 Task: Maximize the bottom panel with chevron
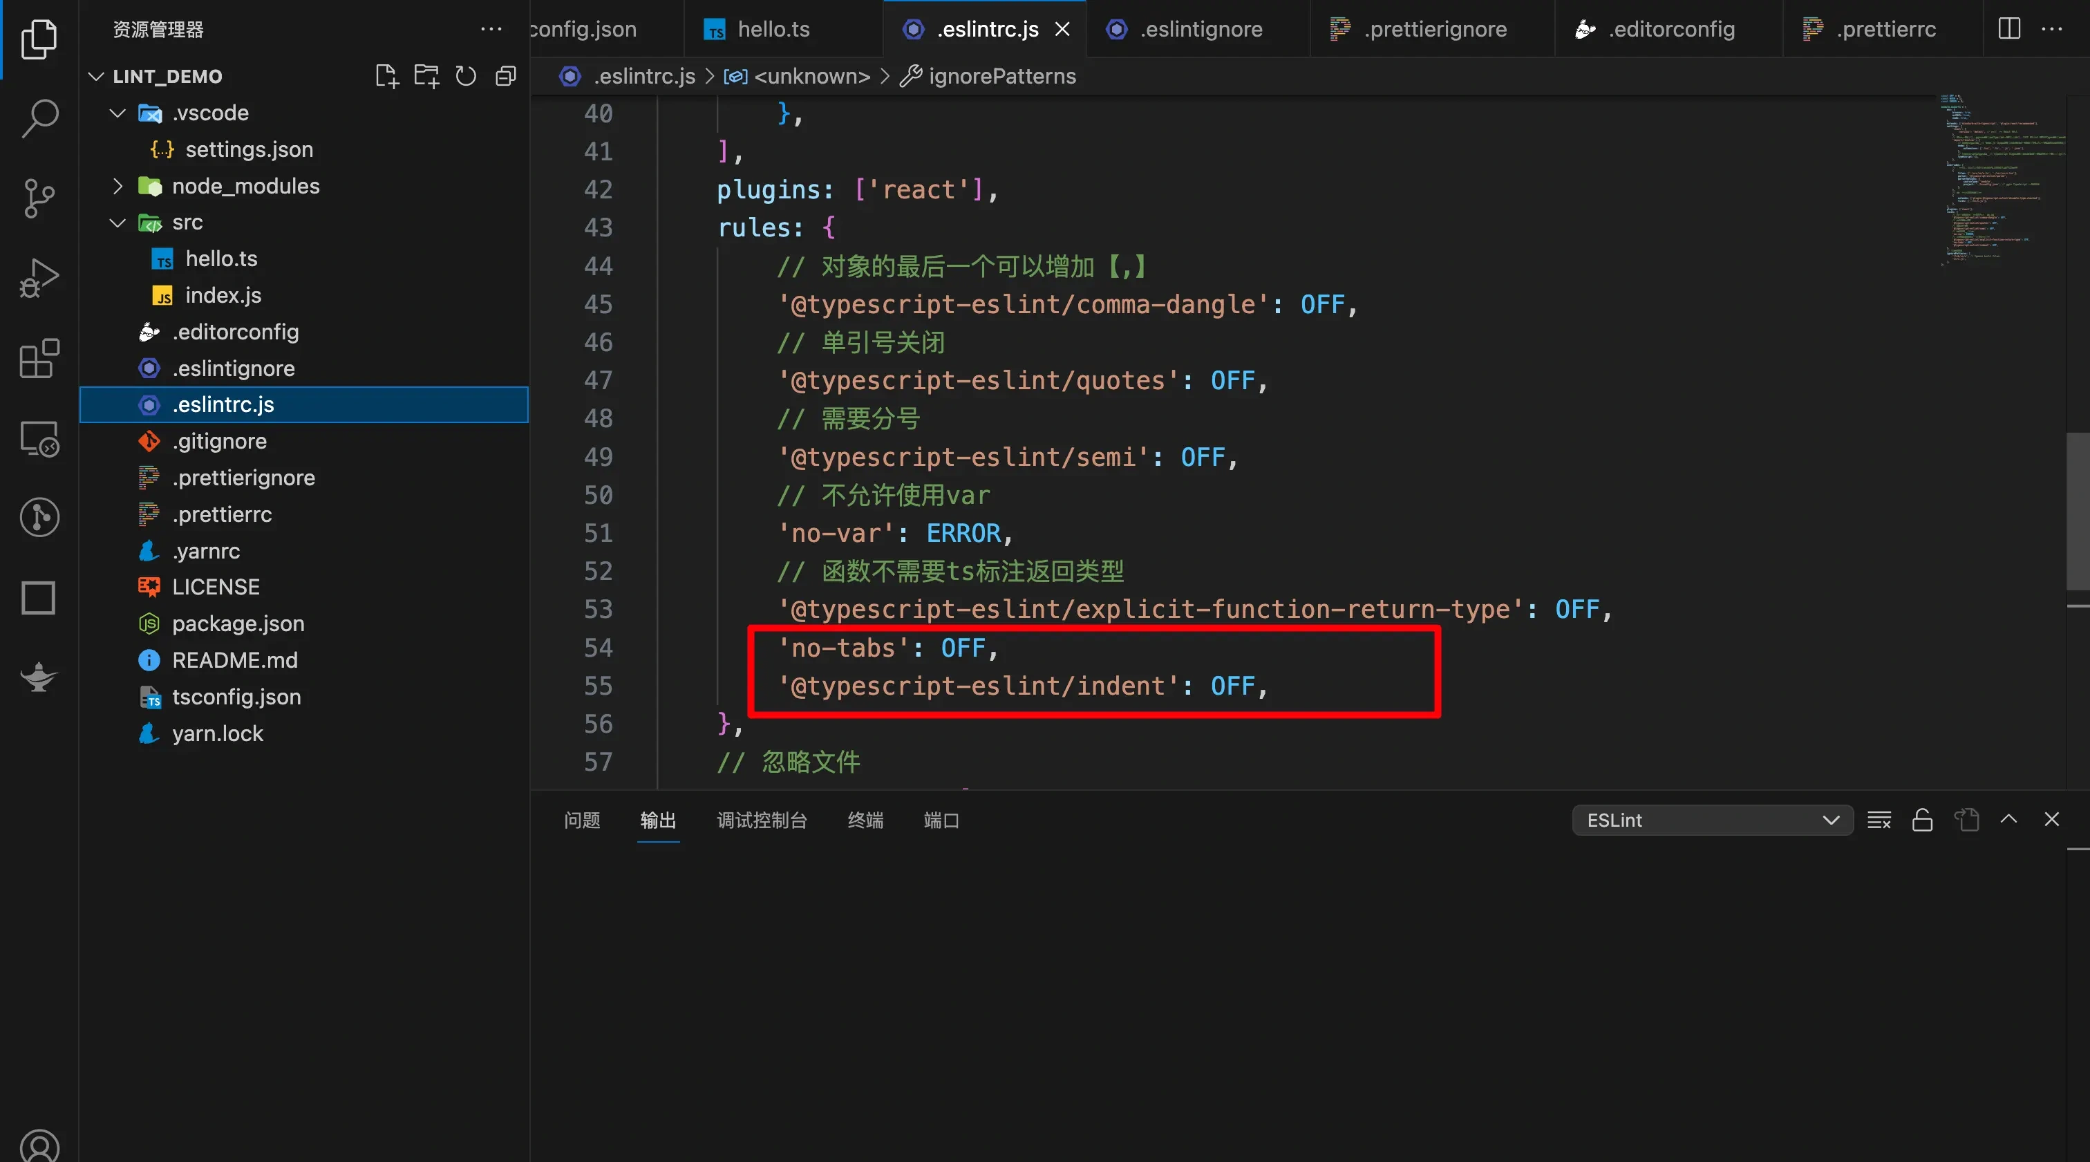tap(2009, 820)
